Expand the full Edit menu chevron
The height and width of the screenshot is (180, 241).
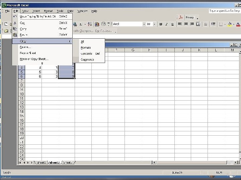[42, 63]
